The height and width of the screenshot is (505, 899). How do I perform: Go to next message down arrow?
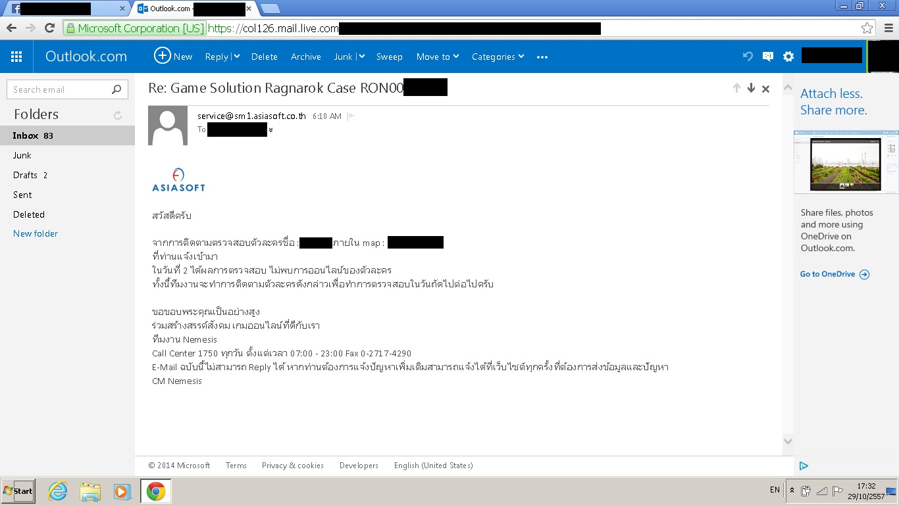point(751,88)
